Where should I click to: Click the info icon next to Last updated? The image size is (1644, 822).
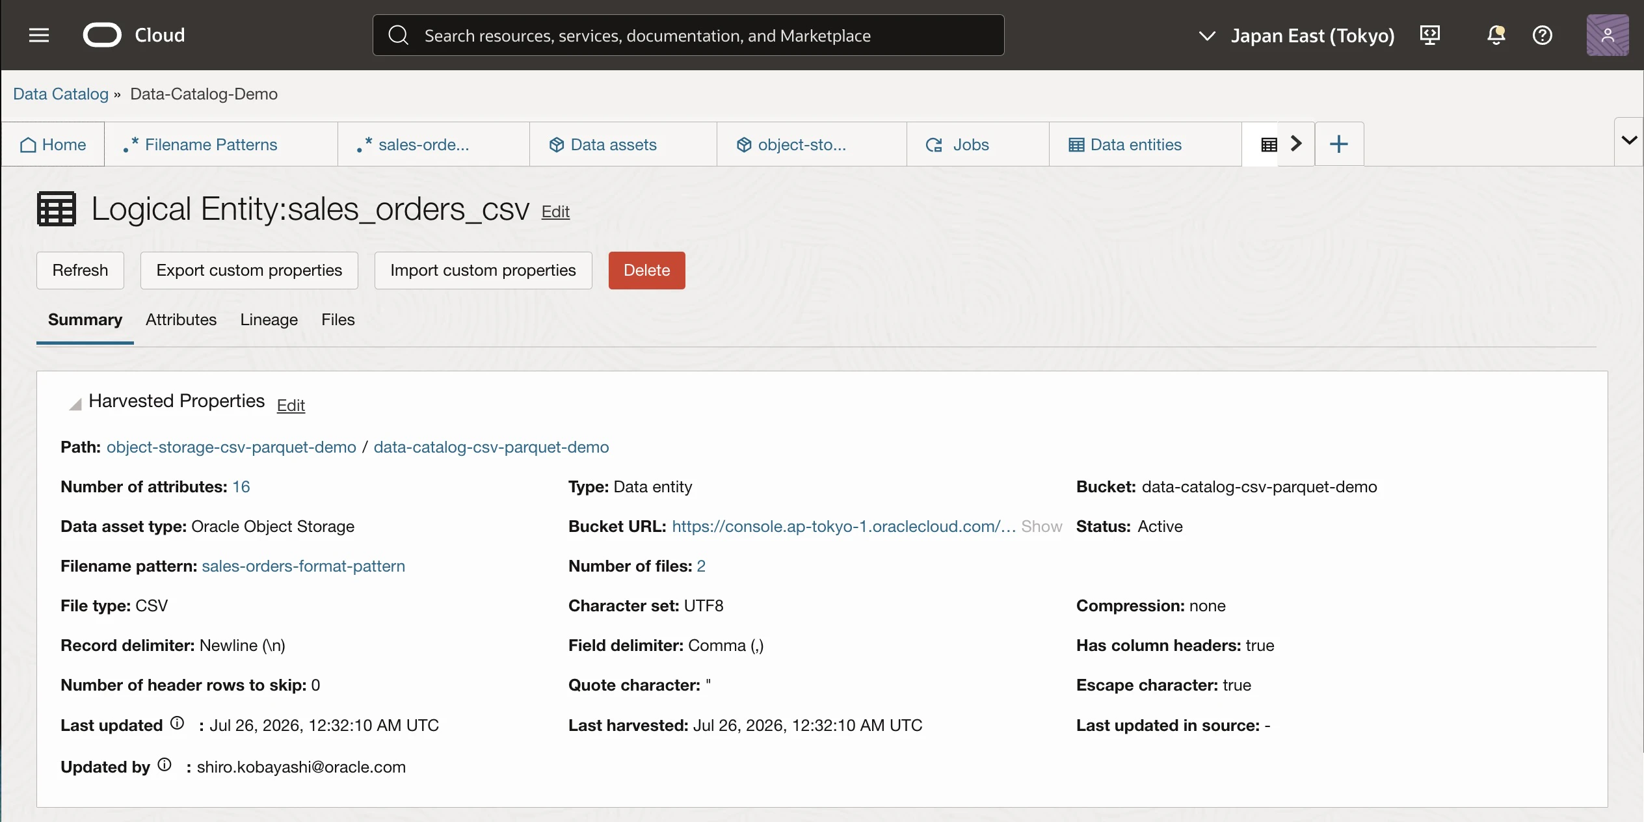[177, 723]
